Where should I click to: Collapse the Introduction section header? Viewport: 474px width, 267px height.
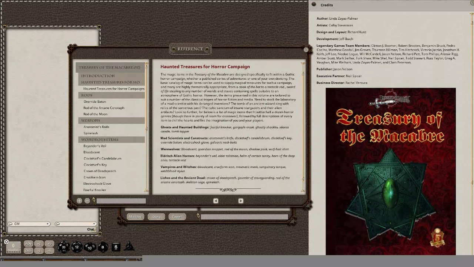(x=111, y=76)
